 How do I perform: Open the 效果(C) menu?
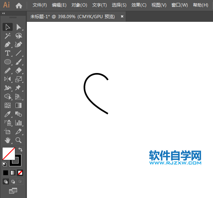tap(139, 5)
